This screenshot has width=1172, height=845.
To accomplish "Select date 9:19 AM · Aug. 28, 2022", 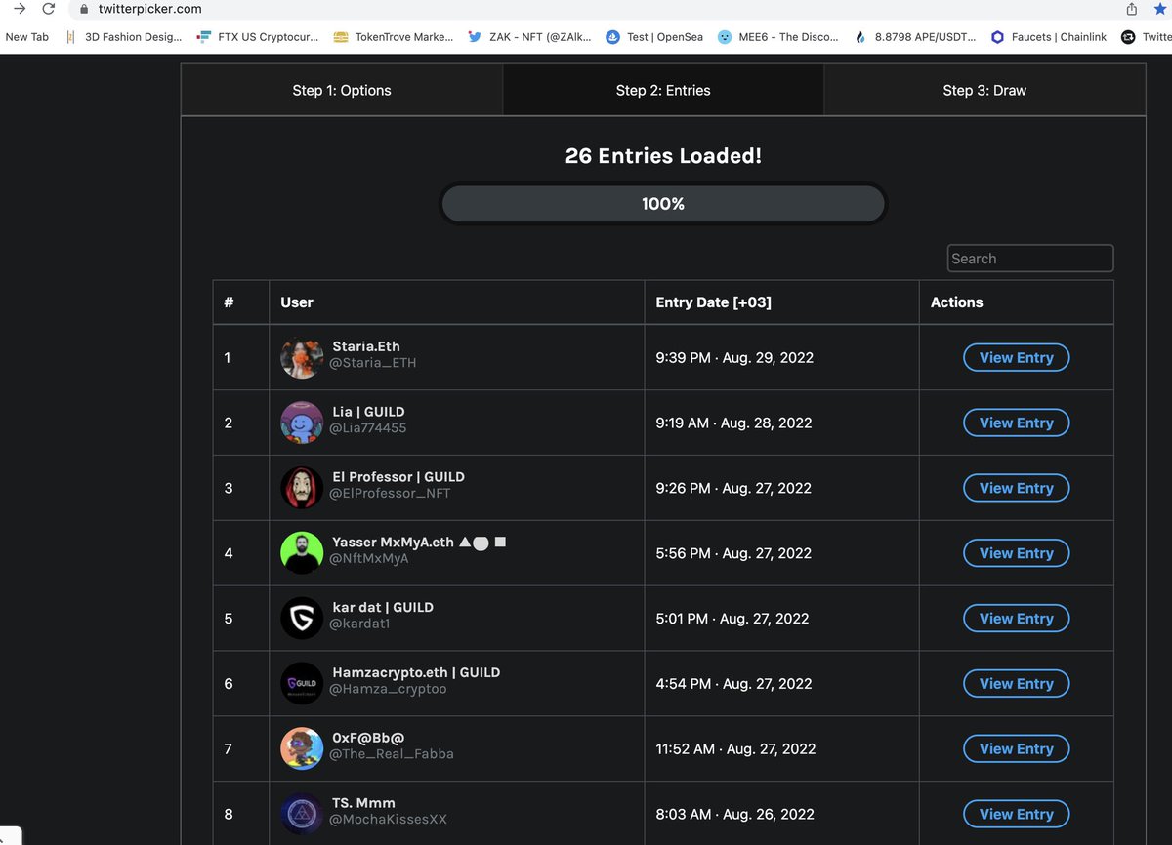I will (733, 423).
